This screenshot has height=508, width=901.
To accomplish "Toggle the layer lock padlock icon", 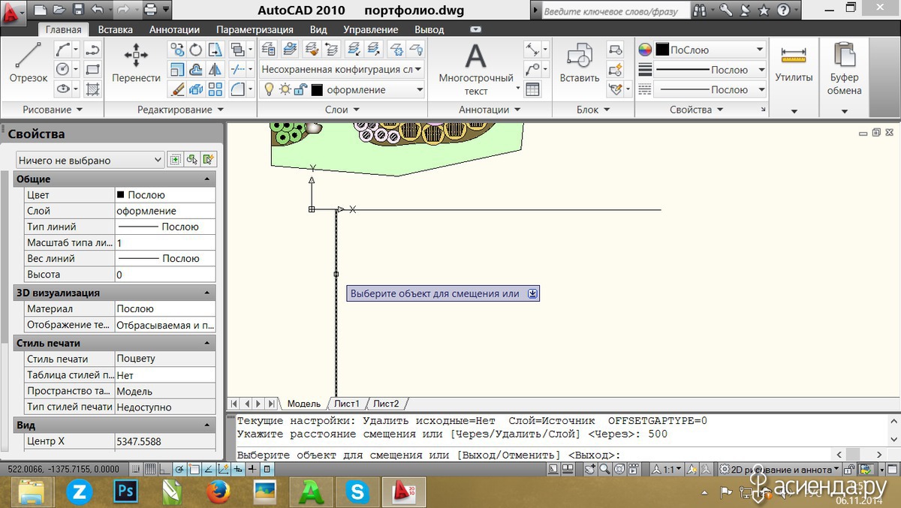I will click(x=300, y=89).
